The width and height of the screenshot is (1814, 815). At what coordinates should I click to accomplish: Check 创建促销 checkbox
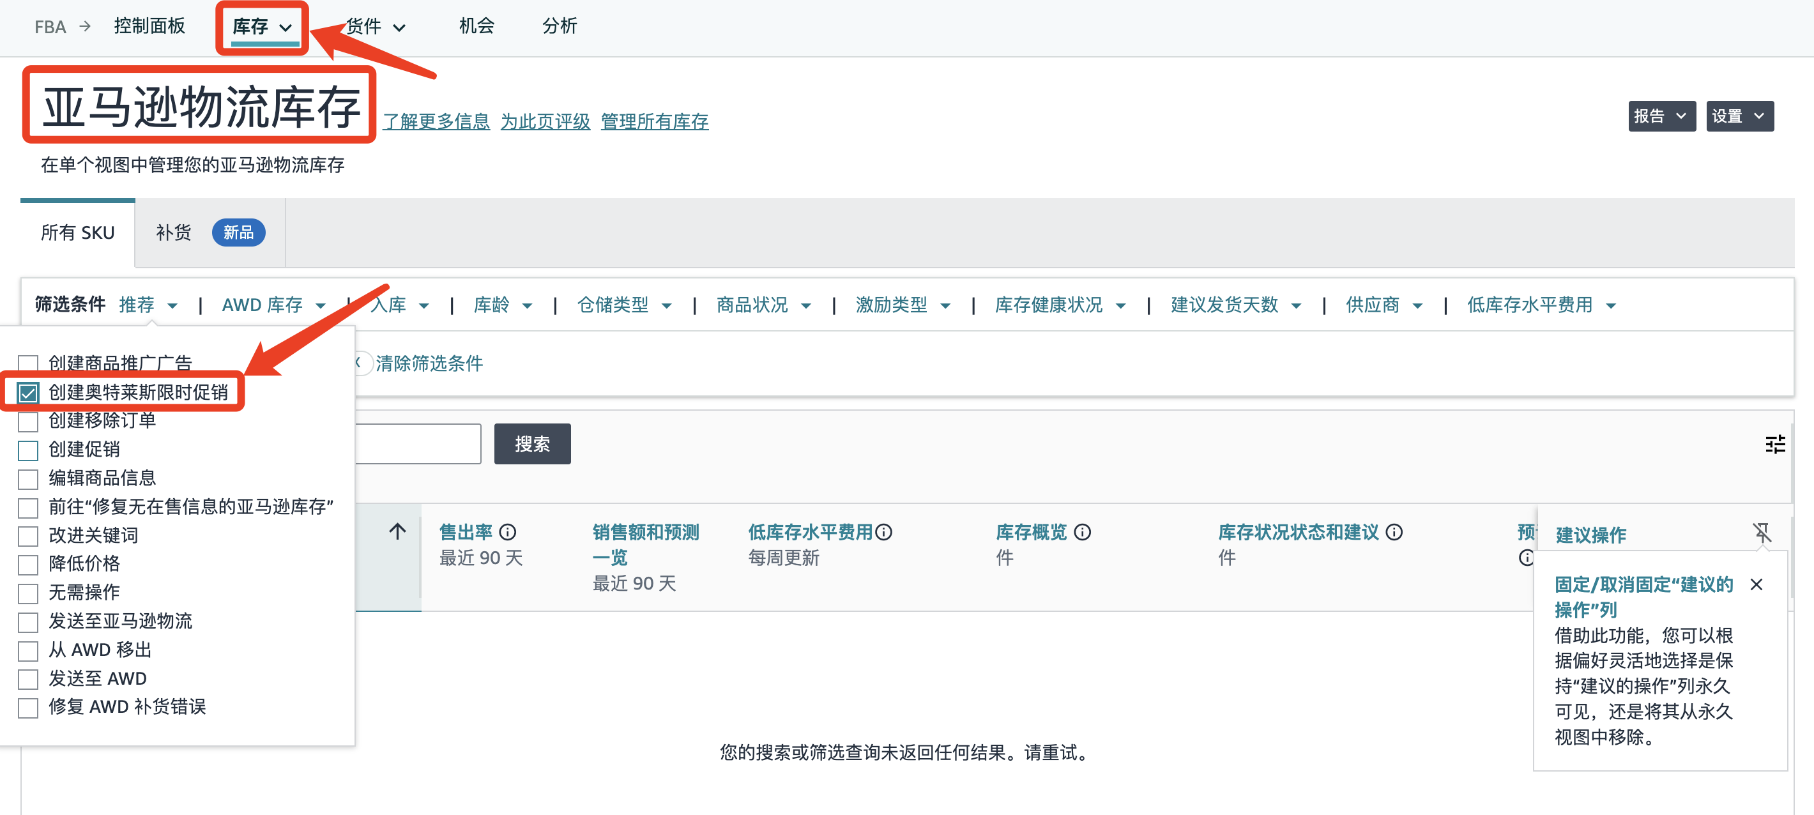coord(28,450)
